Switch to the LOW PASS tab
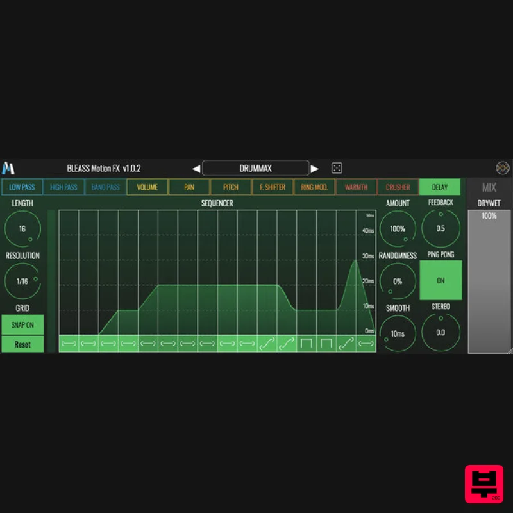 click(x=22, y=187)
